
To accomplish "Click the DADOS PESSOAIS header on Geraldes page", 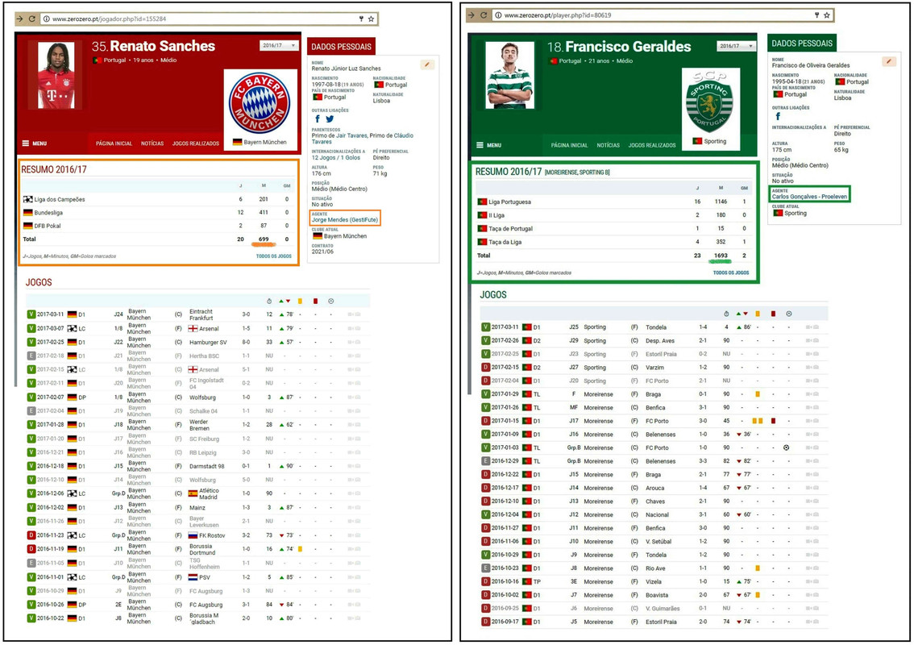I will tap(802, 44).
